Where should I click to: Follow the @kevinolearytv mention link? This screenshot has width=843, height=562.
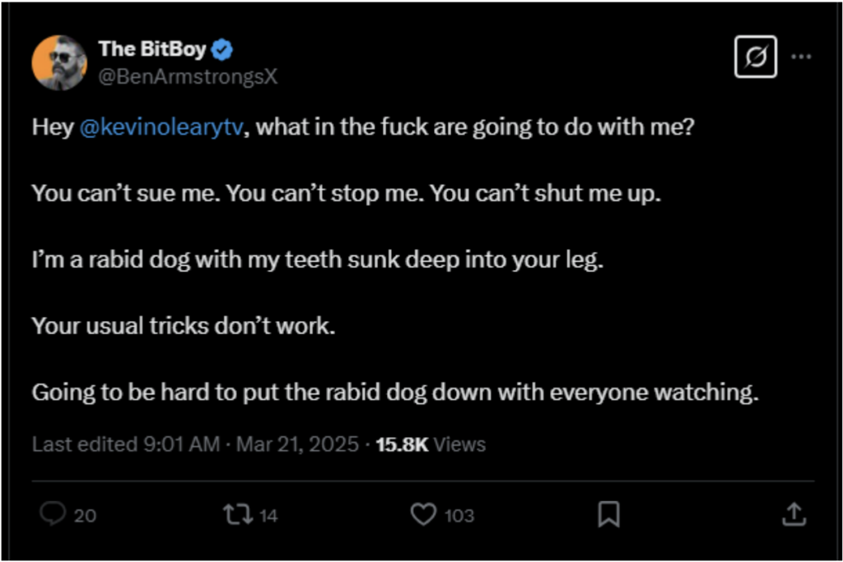coord(162,129)
